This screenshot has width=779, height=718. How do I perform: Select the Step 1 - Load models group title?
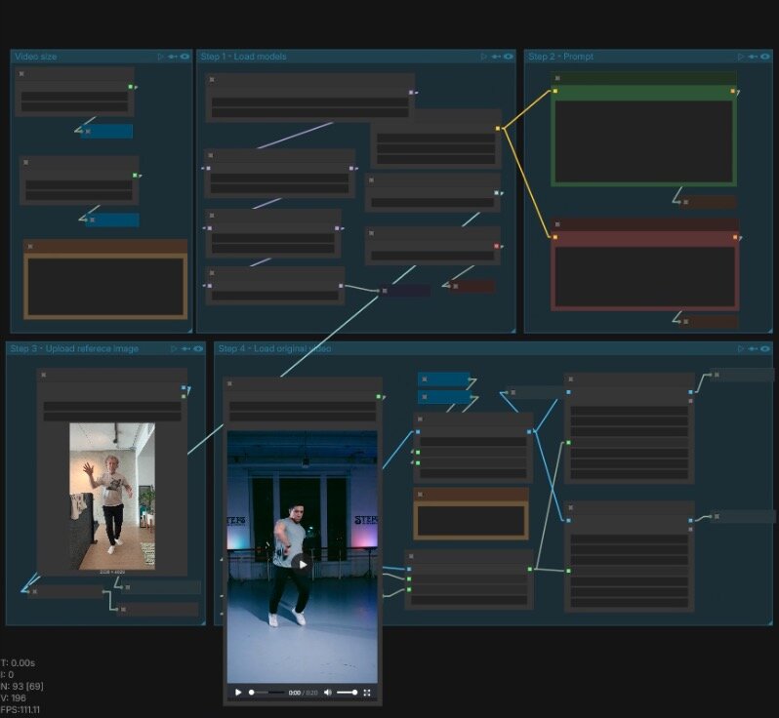[x=243, y=57]
